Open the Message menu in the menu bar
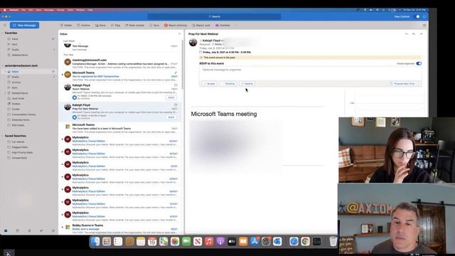 (49, 10)
